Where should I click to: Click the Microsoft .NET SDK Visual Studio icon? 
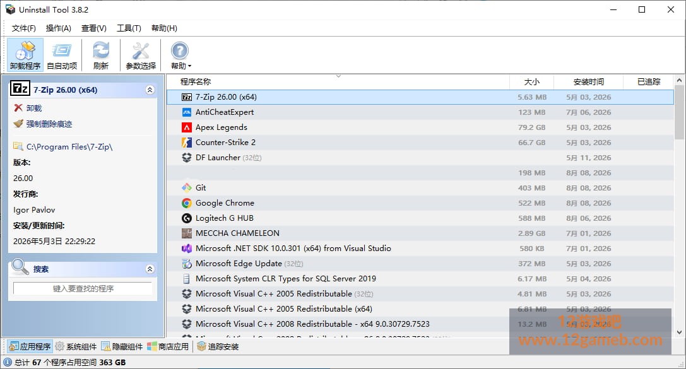tap(187, 249)
